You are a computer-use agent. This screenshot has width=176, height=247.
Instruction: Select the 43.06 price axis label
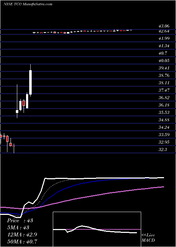point(164,26)
